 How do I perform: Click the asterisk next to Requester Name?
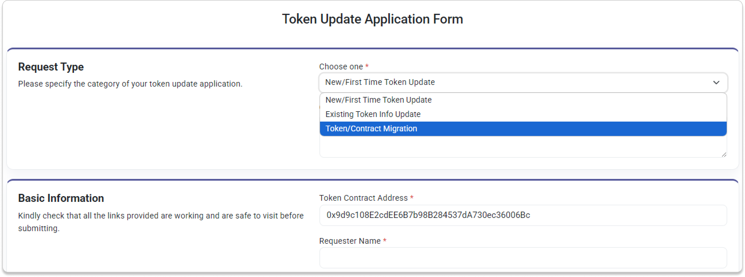[x=385, y=241]
